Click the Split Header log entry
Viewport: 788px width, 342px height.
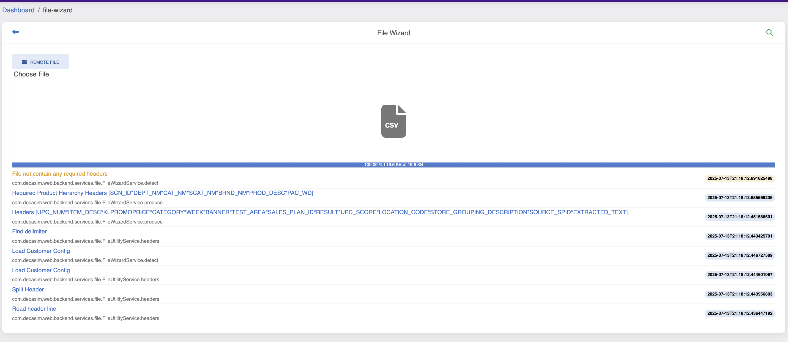pos(28,289)
